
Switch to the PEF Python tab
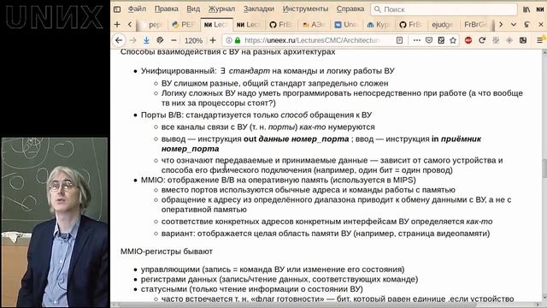[x=184, y=25]
